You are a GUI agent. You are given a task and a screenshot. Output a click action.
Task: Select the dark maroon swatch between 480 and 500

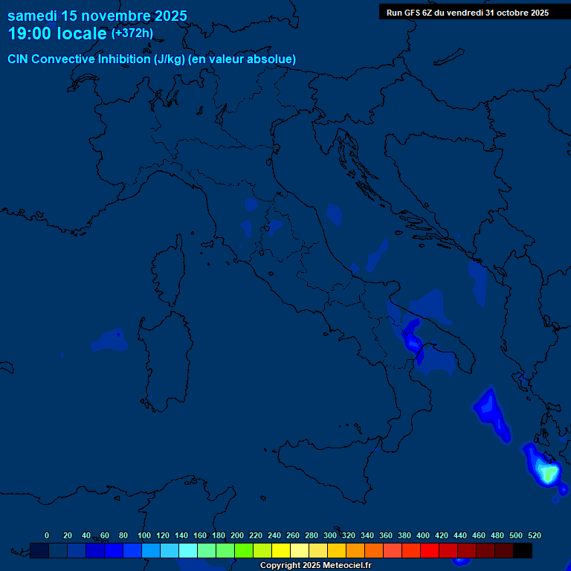coord(504,550)
